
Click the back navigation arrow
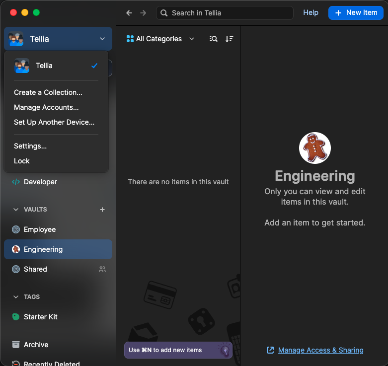click(x=129, y=13)
